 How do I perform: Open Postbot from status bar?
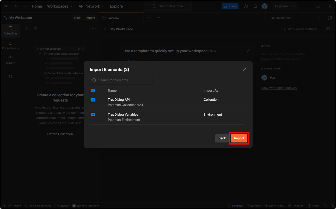click(235, 206)
